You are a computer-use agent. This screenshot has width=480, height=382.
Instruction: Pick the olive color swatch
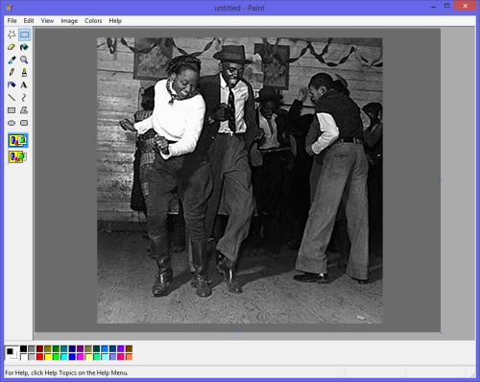tap(48, 348)
